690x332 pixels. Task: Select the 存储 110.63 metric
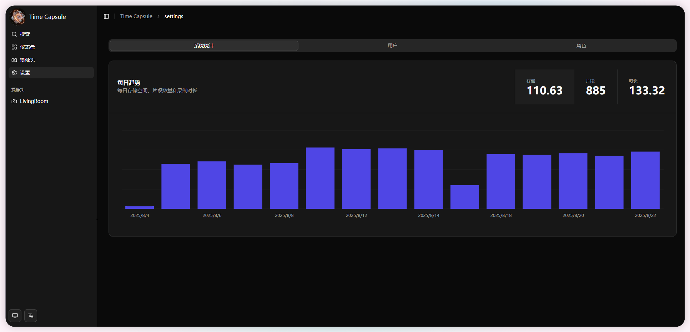(544, 87)
